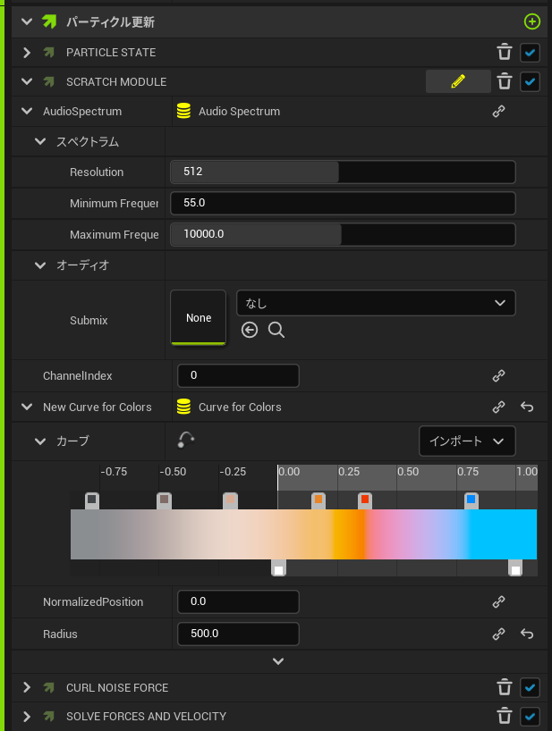The width and height of the screenshot is (552, 731).
Task: Collapse the オーディオ category
Action: tap(40, 265)
